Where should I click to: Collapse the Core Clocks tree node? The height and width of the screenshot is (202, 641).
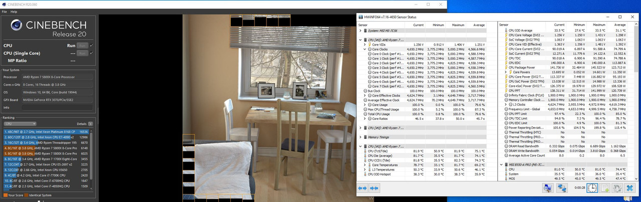click(x=365, y=49)
